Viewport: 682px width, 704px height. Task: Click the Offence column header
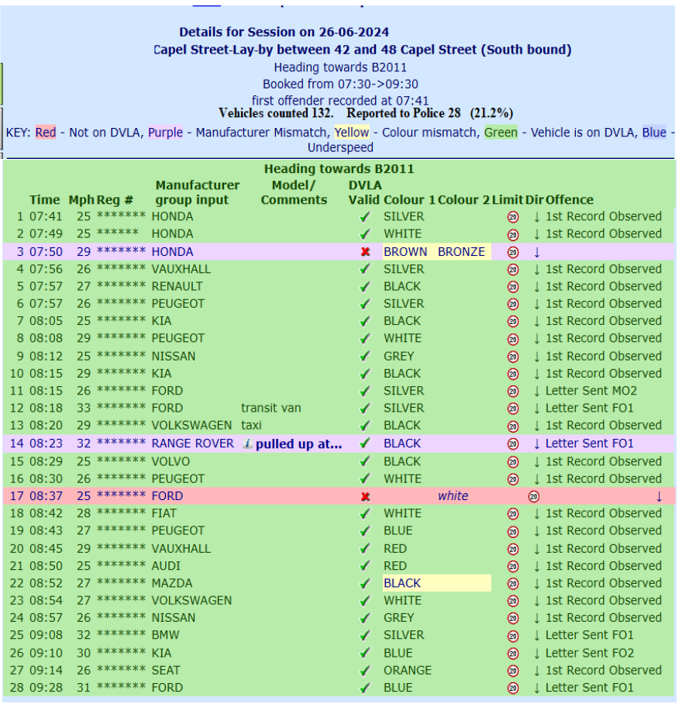tap(570, 200)
